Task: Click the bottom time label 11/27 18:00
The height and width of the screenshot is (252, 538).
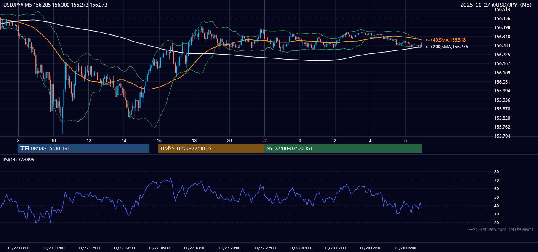Action: [x=194, y=248]
